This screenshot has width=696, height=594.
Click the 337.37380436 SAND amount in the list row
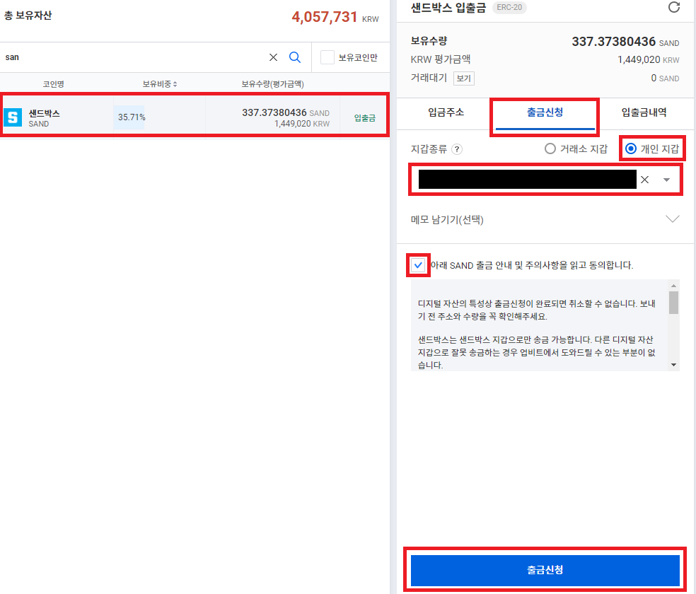(x=286, y=112)
